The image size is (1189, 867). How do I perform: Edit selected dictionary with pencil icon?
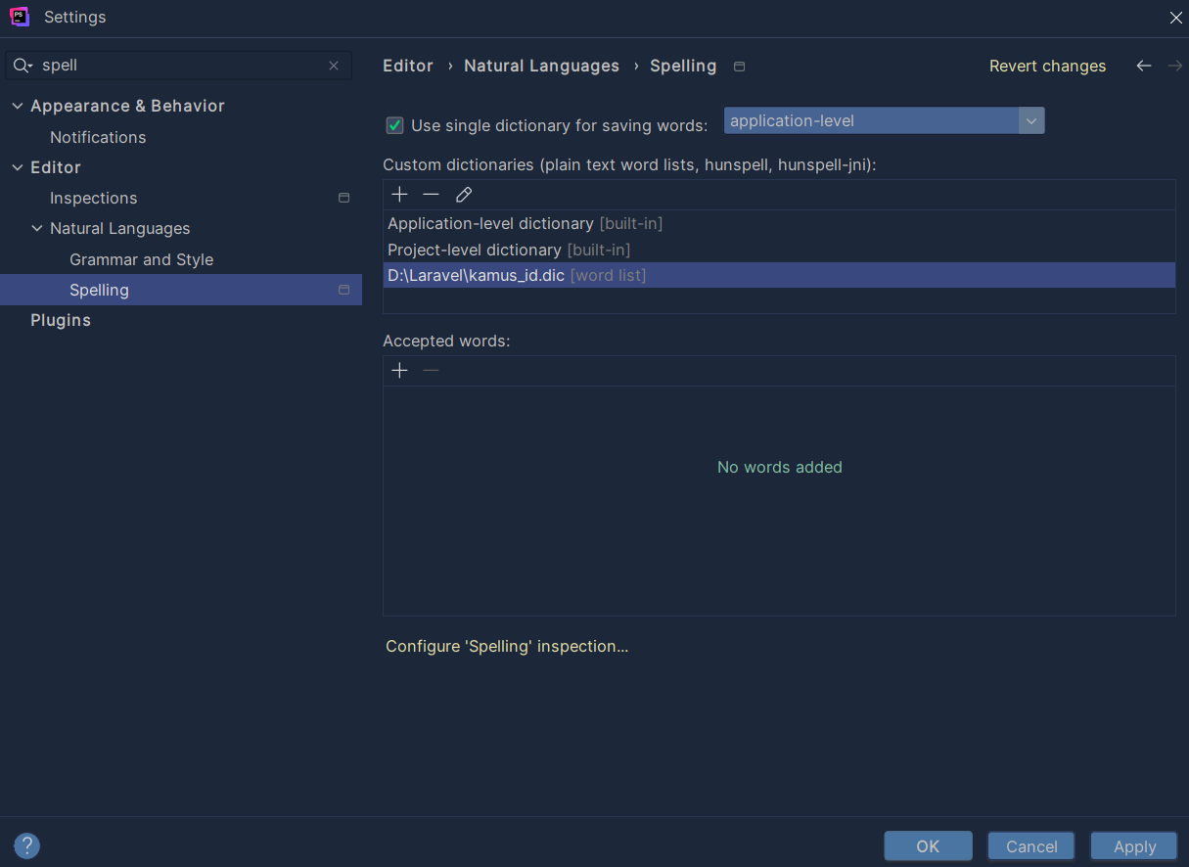point(464,195)
